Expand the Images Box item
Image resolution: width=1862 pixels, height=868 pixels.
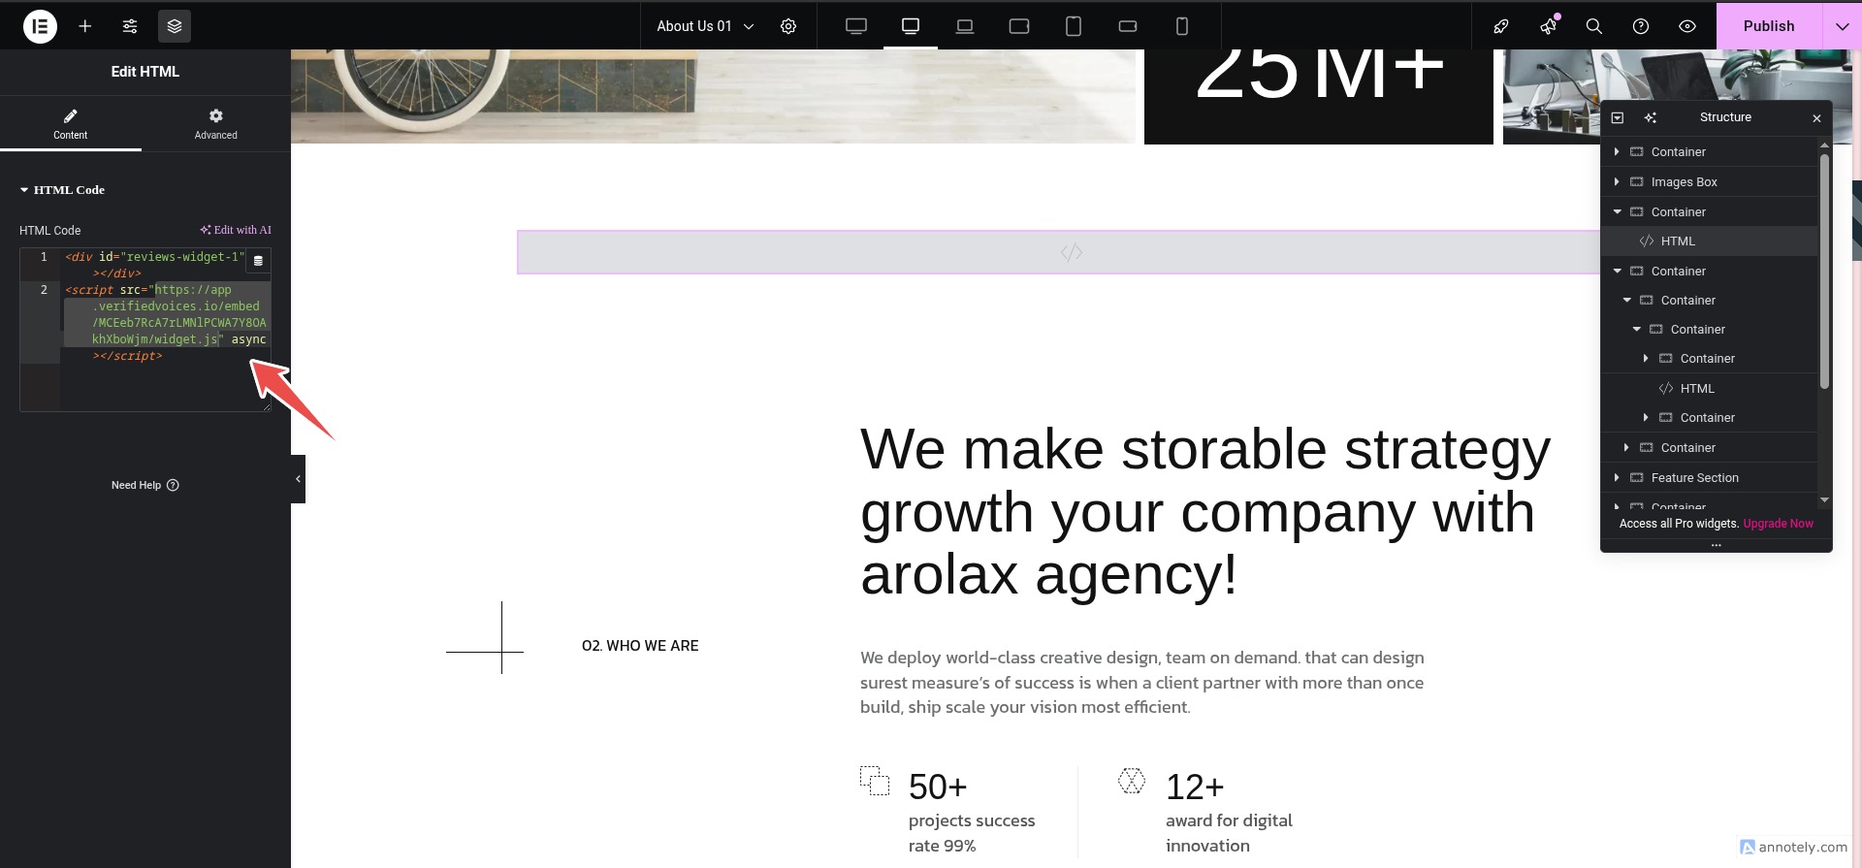(x=1617, y=182)
